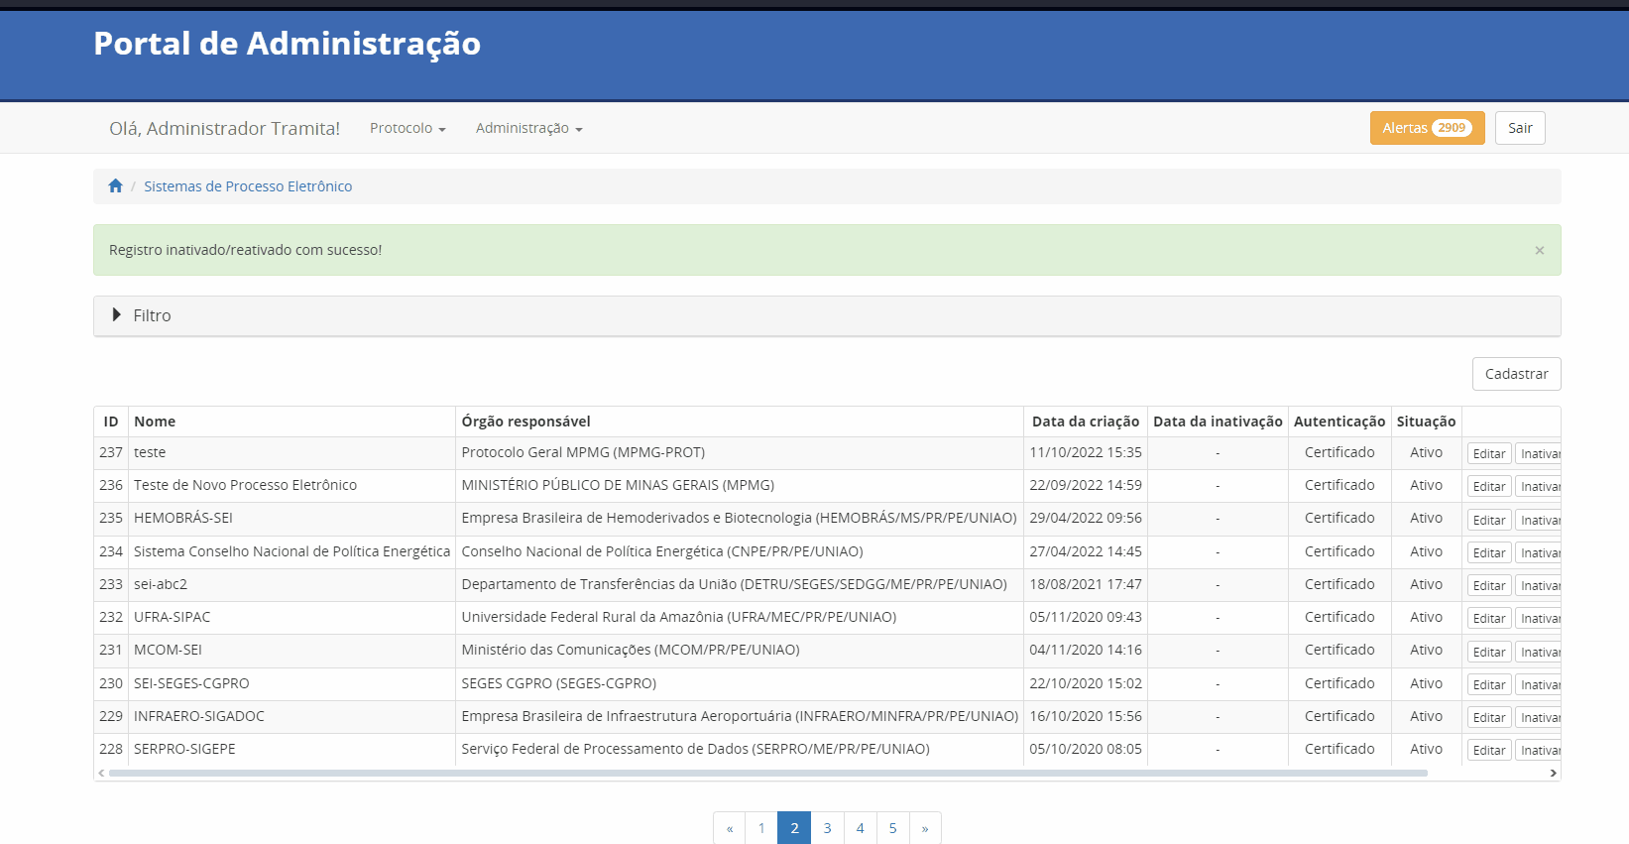1629x844 pixels.
Task: Click the Cadastrar button
Action: click(1516, 374)
